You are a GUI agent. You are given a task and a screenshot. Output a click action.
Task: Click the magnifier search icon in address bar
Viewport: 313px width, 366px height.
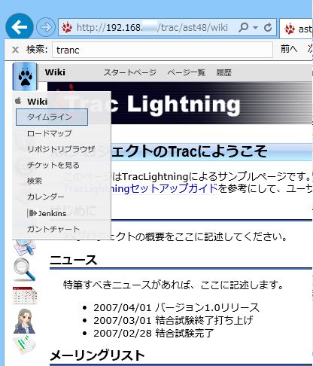click(x=243, y=27)
